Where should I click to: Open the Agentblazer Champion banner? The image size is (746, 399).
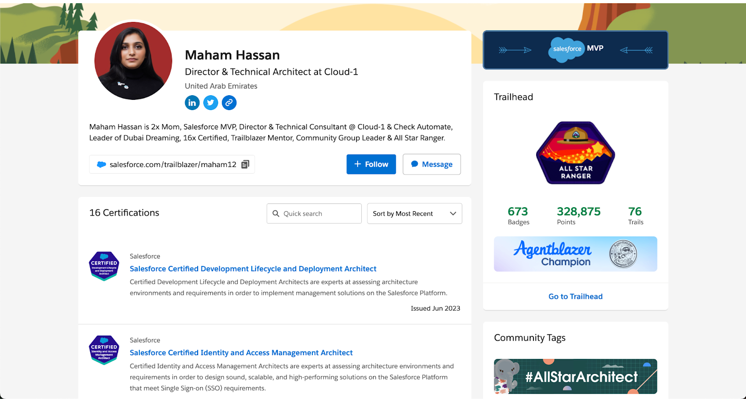click(575, 254)
